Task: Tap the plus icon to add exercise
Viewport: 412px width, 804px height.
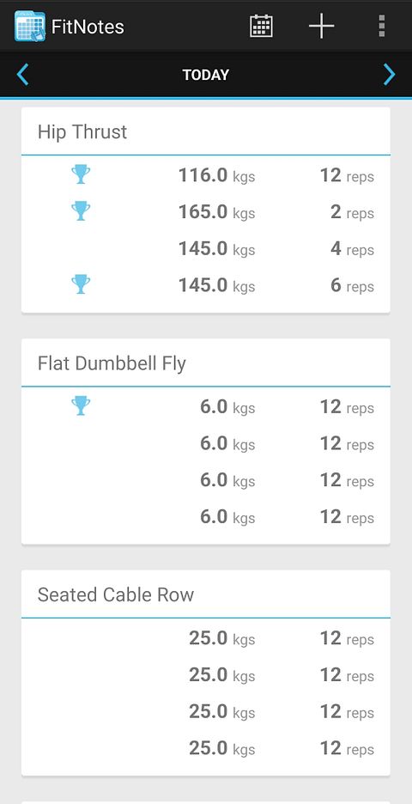Action: (x=321, y=26)
